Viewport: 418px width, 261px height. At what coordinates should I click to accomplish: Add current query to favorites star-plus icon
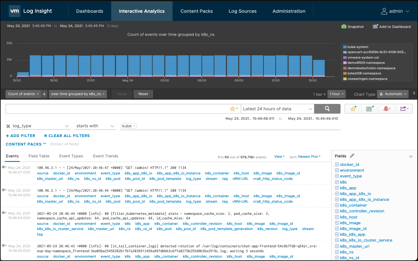pos(353,109)
